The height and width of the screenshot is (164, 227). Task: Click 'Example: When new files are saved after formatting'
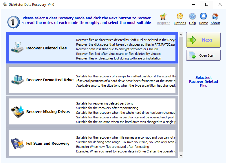[112, 147]
